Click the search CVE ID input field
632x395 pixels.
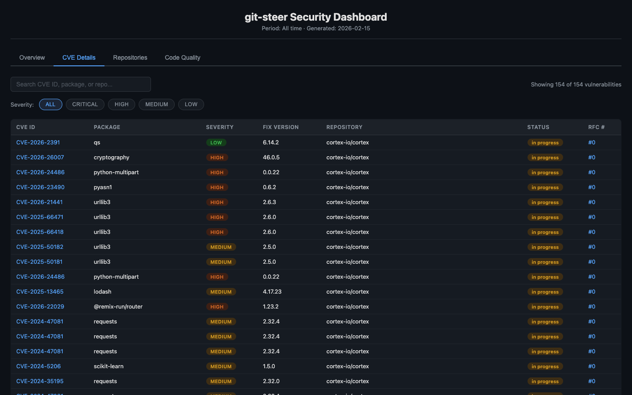coord(80,84)
